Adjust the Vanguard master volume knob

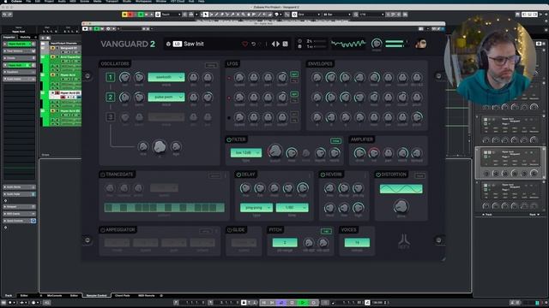[377, 44]
